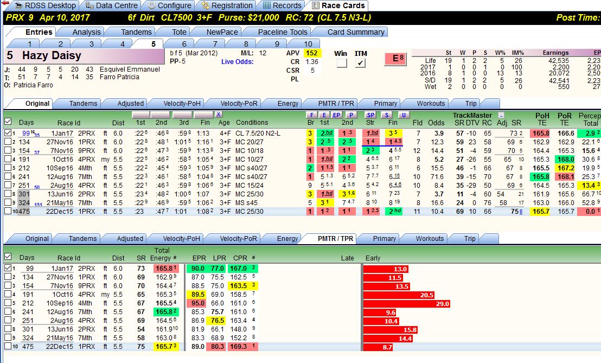Screen dimensions: 601x363
Task: Untick the ITM checkbox
Action: (360, 63)
